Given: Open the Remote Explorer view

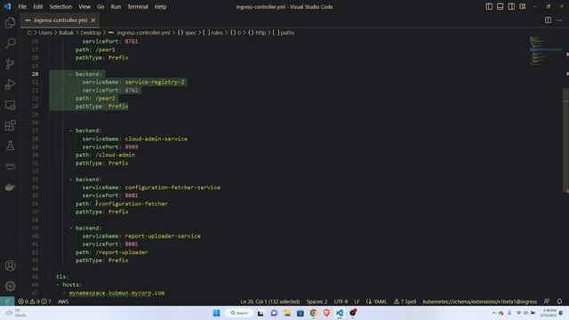Looking at the screenshot, I should point(10,105).
